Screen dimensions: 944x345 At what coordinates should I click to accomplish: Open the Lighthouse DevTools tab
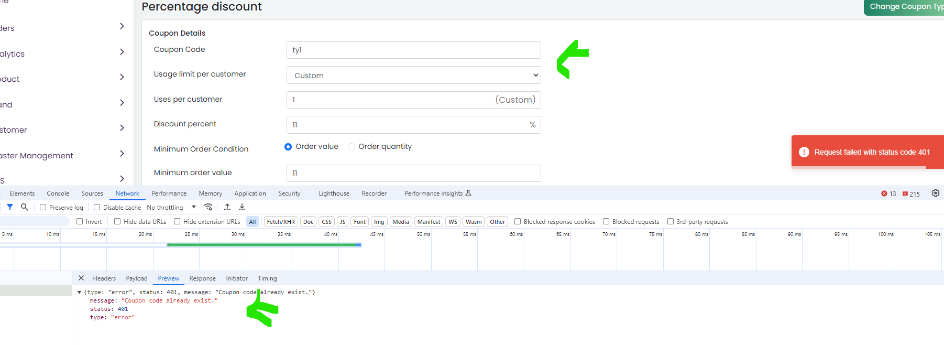coord(334,193)
